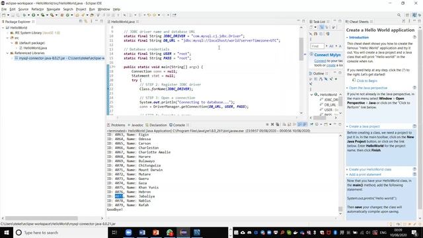
Task: Toggle Categorized view in Task List toolbar
Action: pyautogui.click(x=322, y=27)
